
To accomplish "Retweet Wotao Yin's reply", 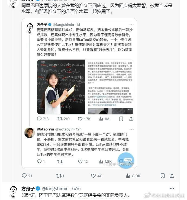I will pyautogui.click(x=60, y=162).
